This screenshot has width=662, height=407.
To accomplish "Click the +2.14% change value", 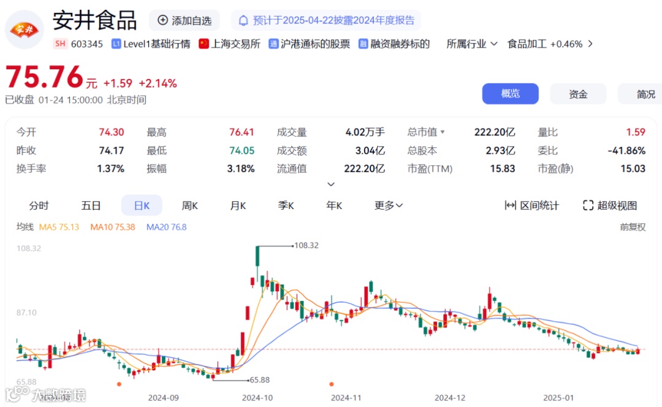I will 158,83.
